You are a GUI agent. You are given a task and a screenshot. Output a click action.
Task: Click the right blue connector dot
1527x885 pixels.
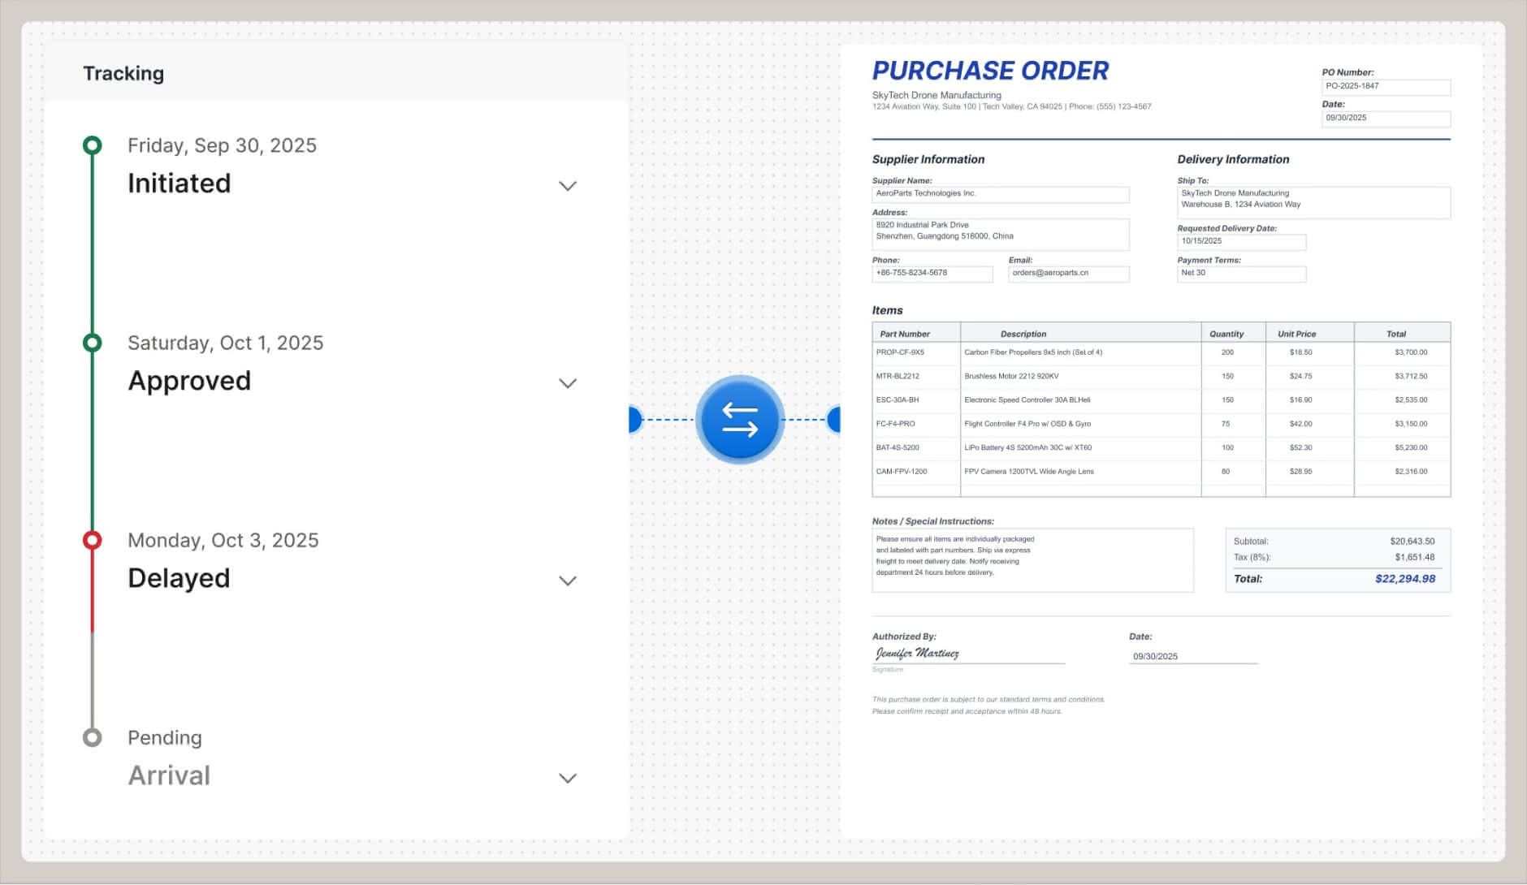(833, 420)
